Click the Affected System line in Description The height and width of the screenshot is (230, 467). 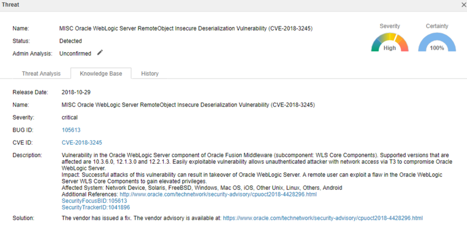click(x=202, y=188)
